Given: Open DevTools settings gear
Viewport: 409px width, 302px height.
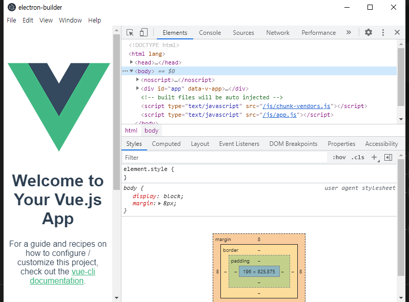Looking at the screenshot, I should 369,32.
